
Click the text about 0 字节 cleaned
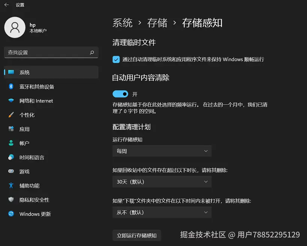[190, 108]
